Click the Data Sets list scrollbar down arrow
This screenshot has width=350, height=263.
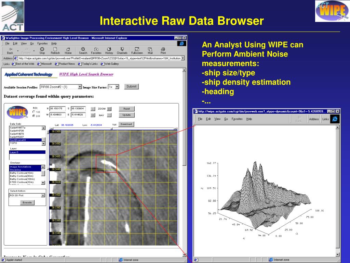click(43, 144)
